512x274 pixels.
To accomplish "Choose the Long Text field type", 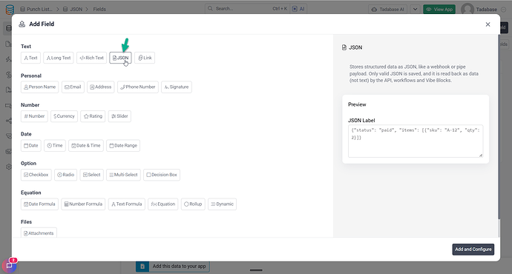I will (59, 58).
